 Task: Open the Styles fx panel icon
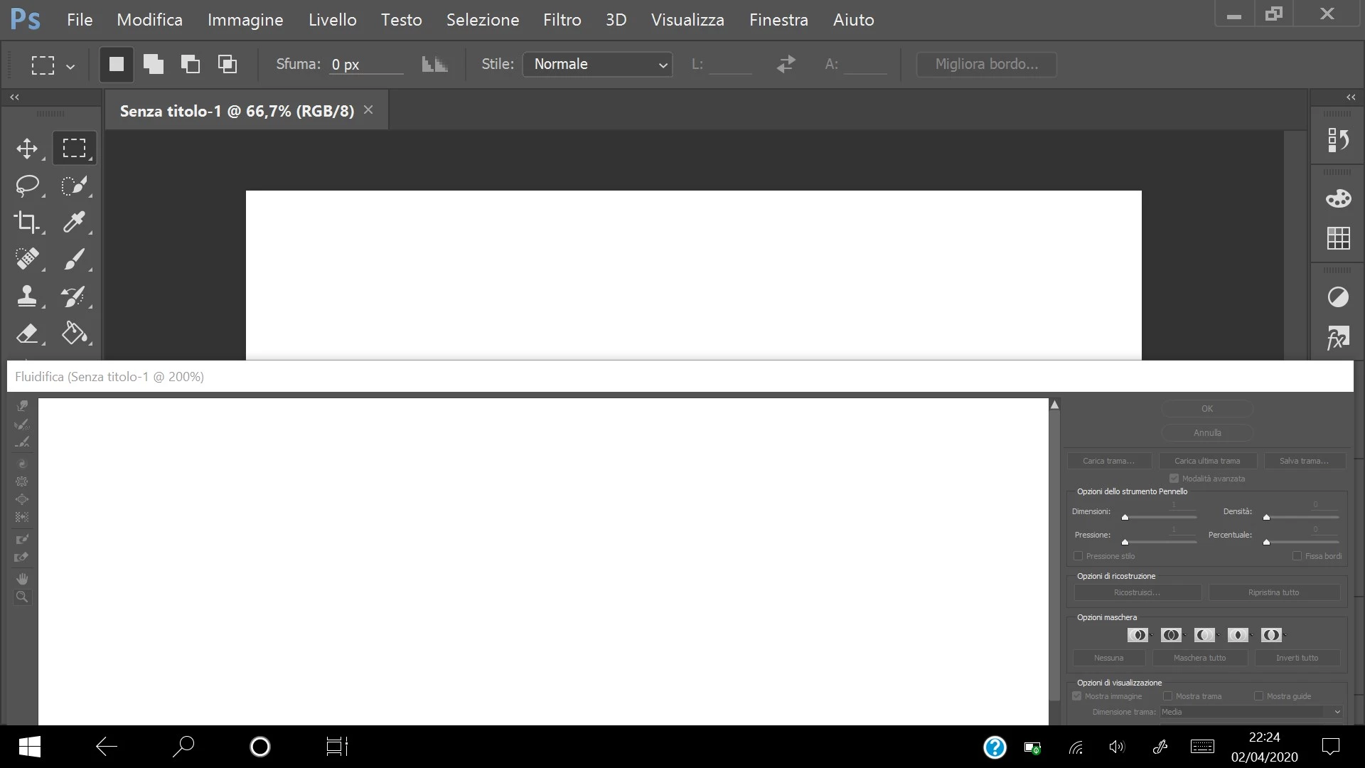(x=1338, y=338)
